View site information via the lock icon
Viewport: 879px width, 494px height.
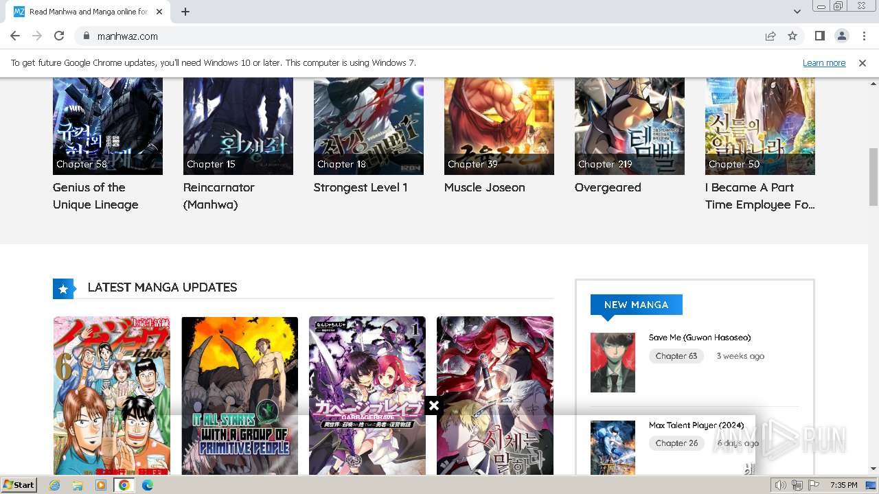pyautogui.click(x=86, y=36)
